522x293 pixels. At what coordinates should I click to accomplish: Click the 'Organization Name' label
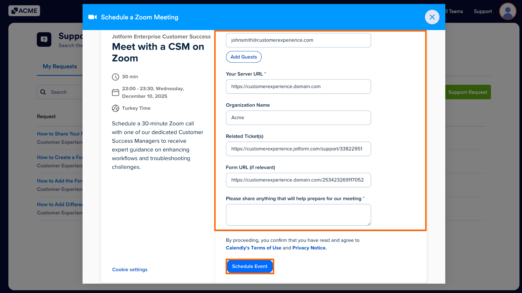248,105
